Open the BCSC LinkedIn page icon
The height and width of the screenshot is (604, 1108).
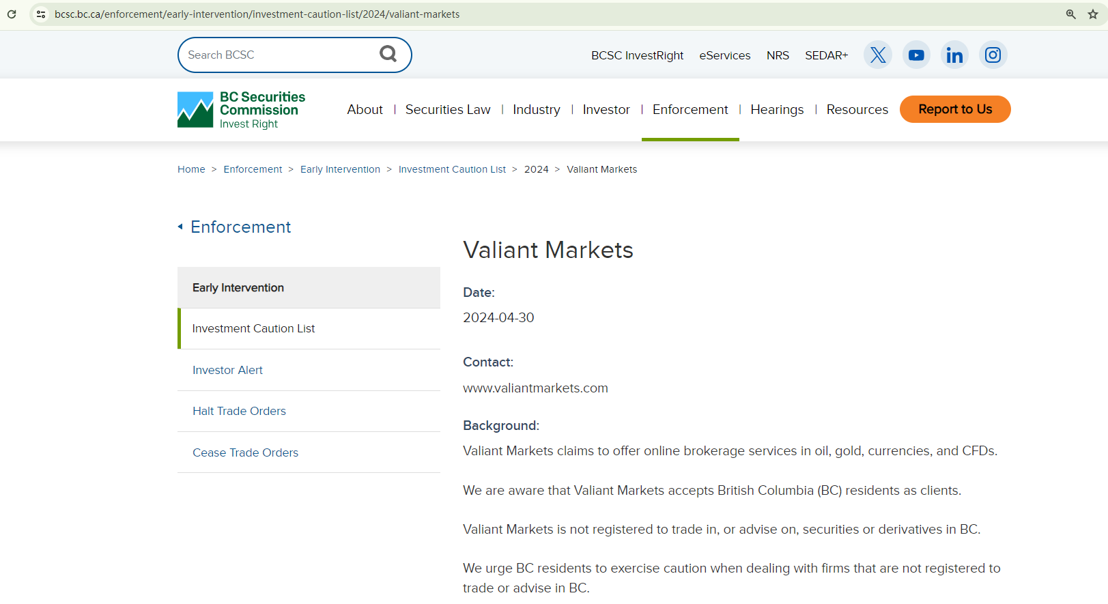point(954,55)
